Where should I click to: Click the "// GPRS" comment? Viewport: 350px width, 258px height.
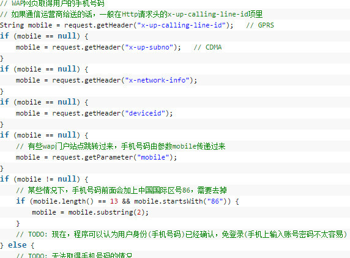click(x=260, y=25)
